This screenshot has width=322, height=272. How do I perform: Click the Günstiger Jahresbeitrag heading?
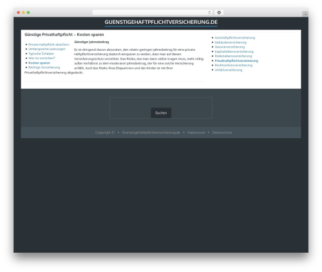tap(91, 42)
